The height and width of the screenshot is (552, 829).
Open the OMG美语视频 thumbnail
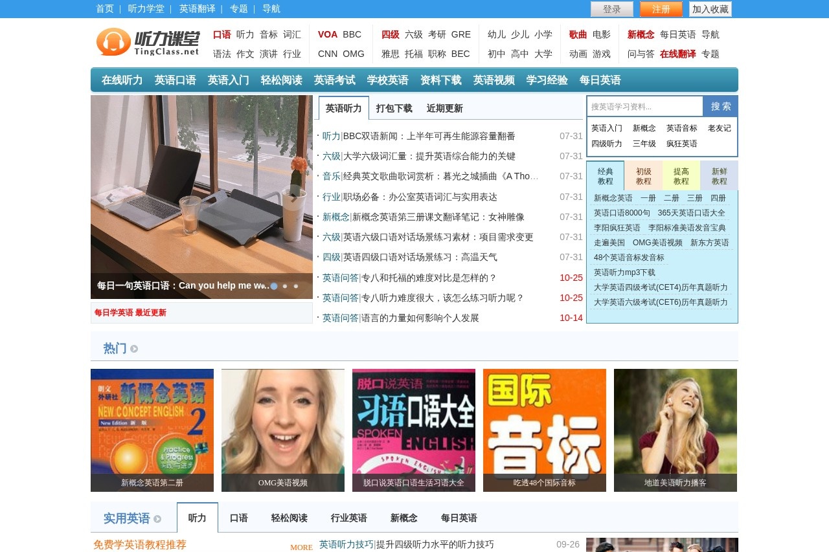point(282,430)
